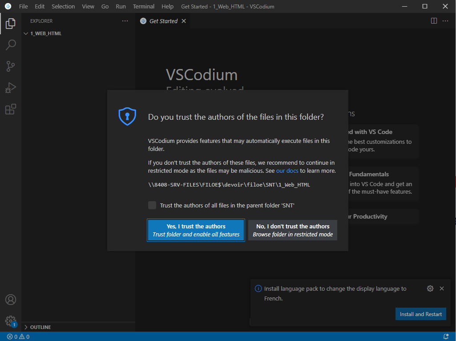Open the File menu

pos(23,6)
